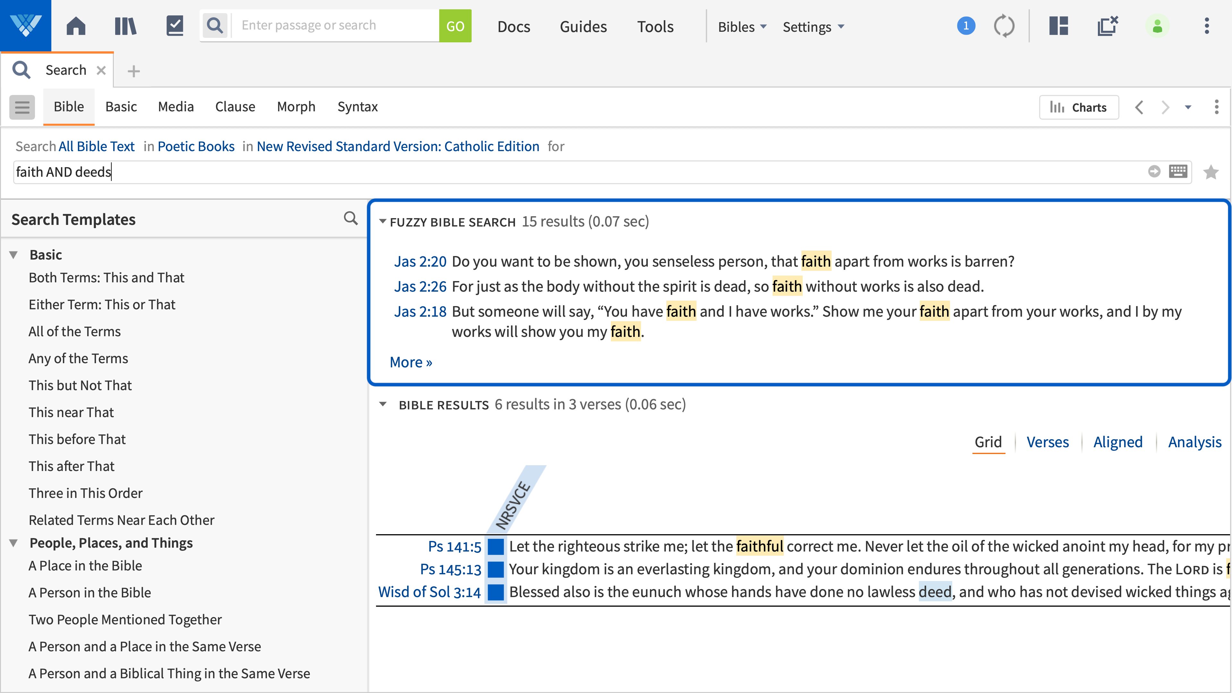Collapse the Fuzzy Bible Search section
1232x693 pixels.
click(383, 221)
